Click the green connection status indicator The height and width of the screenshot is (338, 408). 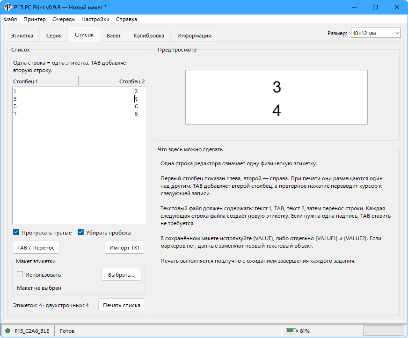click(x=8, y=331)
